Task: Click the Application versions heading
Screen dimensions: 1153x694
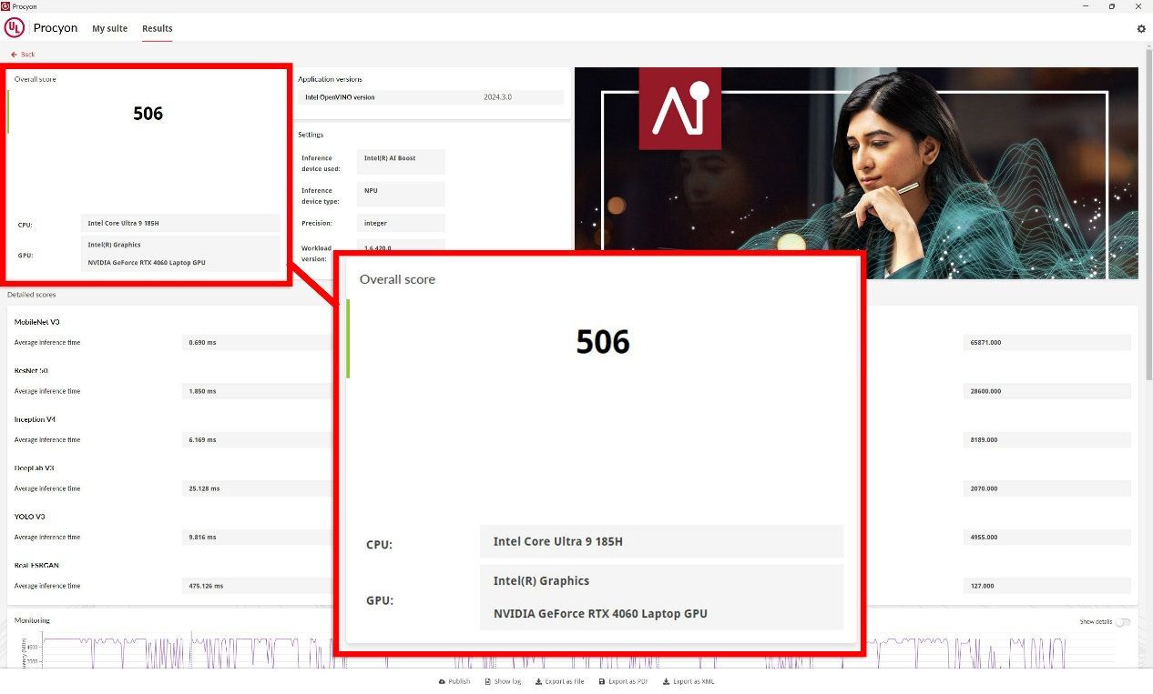Action: (330, 79)
